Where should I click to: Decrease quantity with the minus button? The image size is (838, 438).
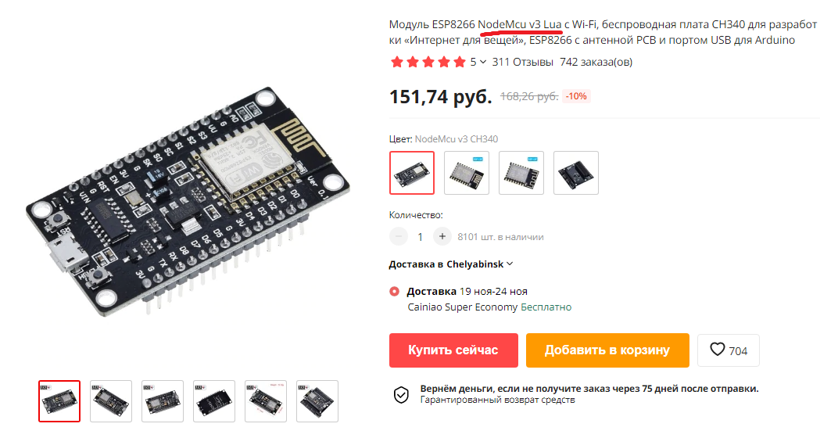pyautogui.click(x=398, y=236)
